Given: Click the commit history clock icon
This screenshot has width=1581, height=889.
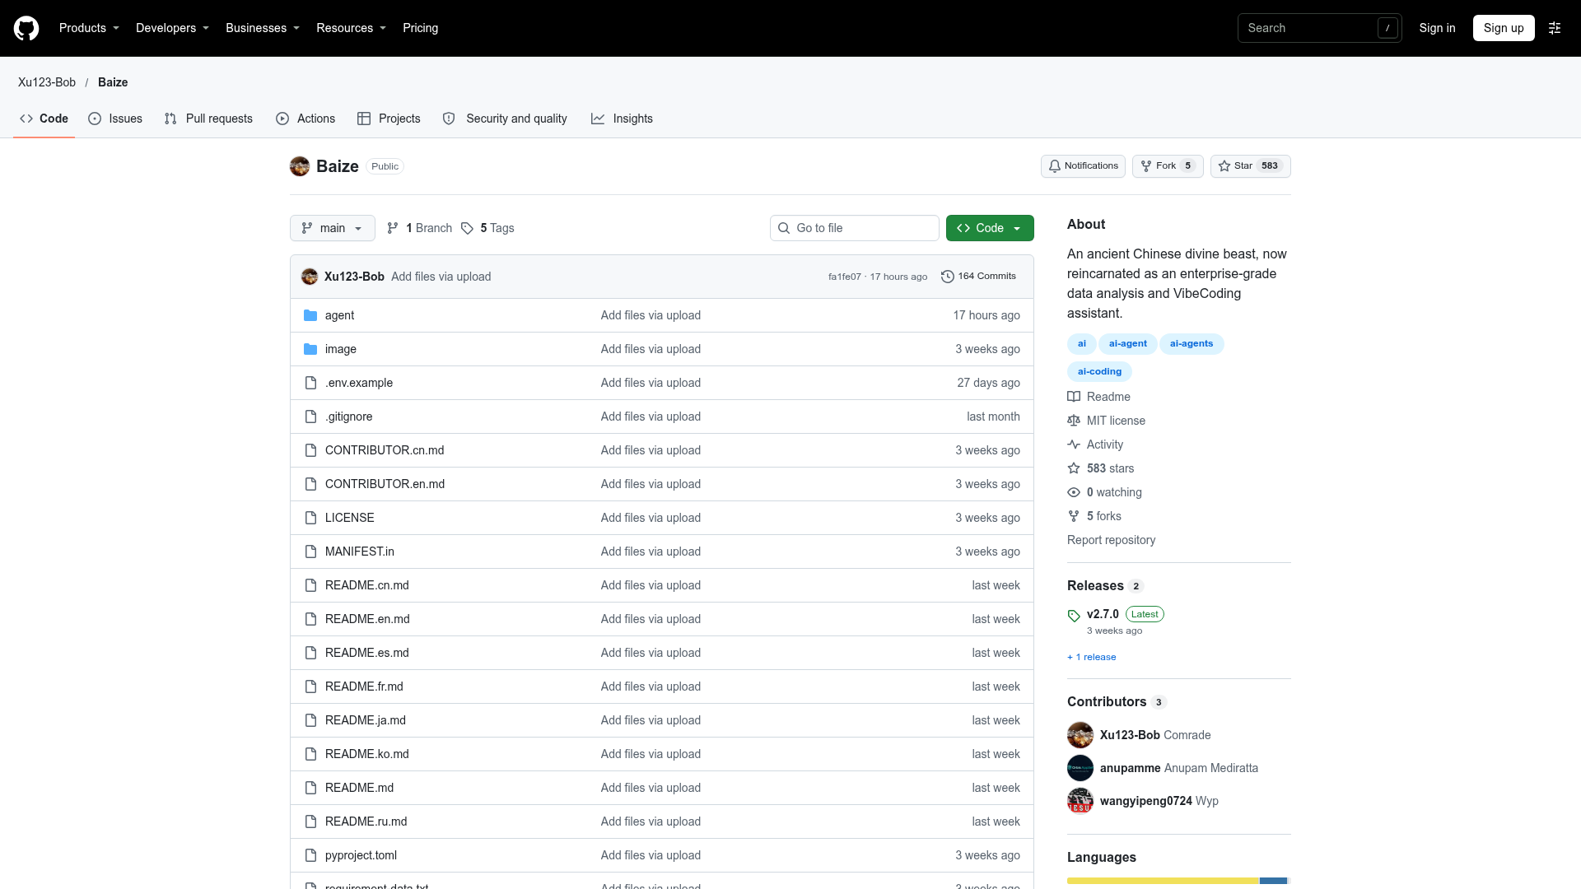Looking at the screenshot, I should (948, 277).
